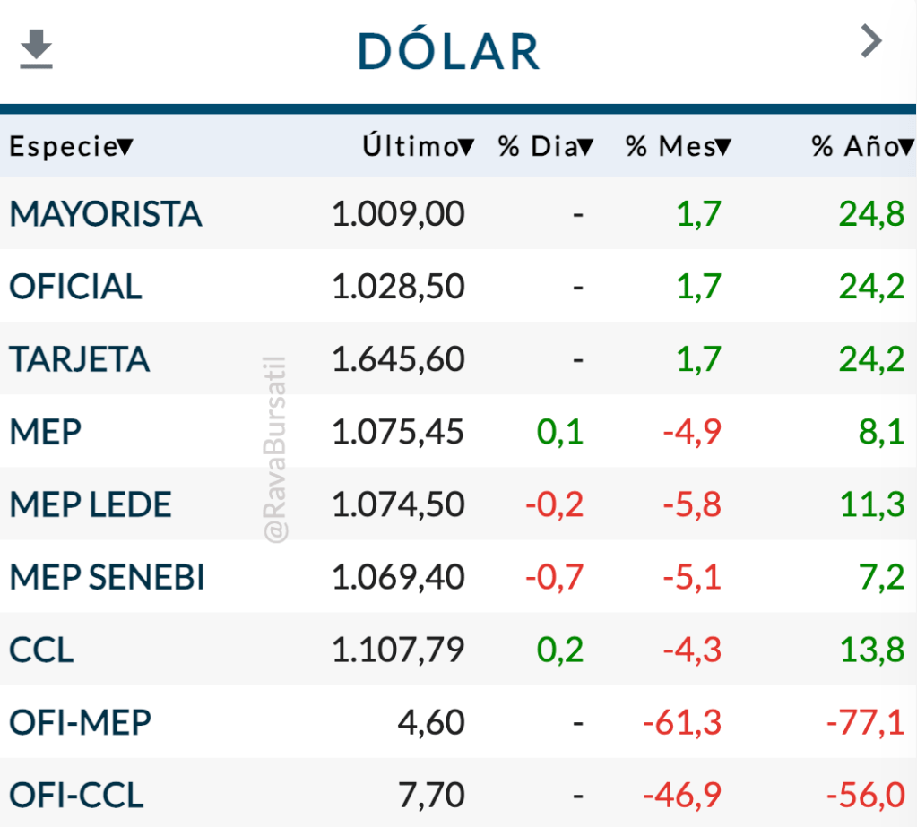Select the OFICIAL dollar entry
The width and height of the screenshot is (917, 827).
tap(75, 287)
